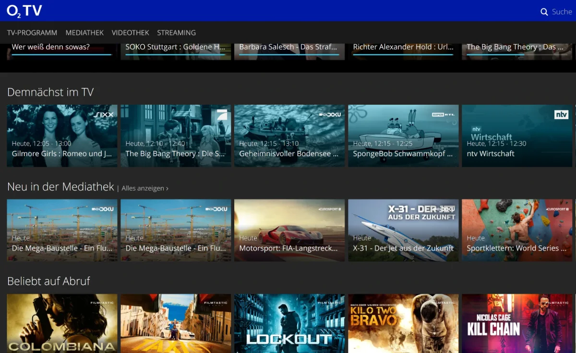The height and width of the screenshot is (353, 576).
Task: Open the Colombiana movie poster
Action: 62,323
